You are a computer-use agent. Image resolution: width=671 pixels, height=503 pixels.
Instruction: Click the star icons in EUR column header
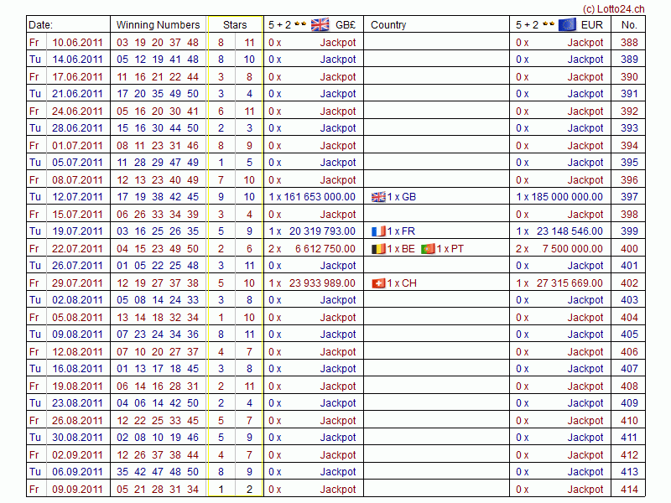(x=549, y=25)
